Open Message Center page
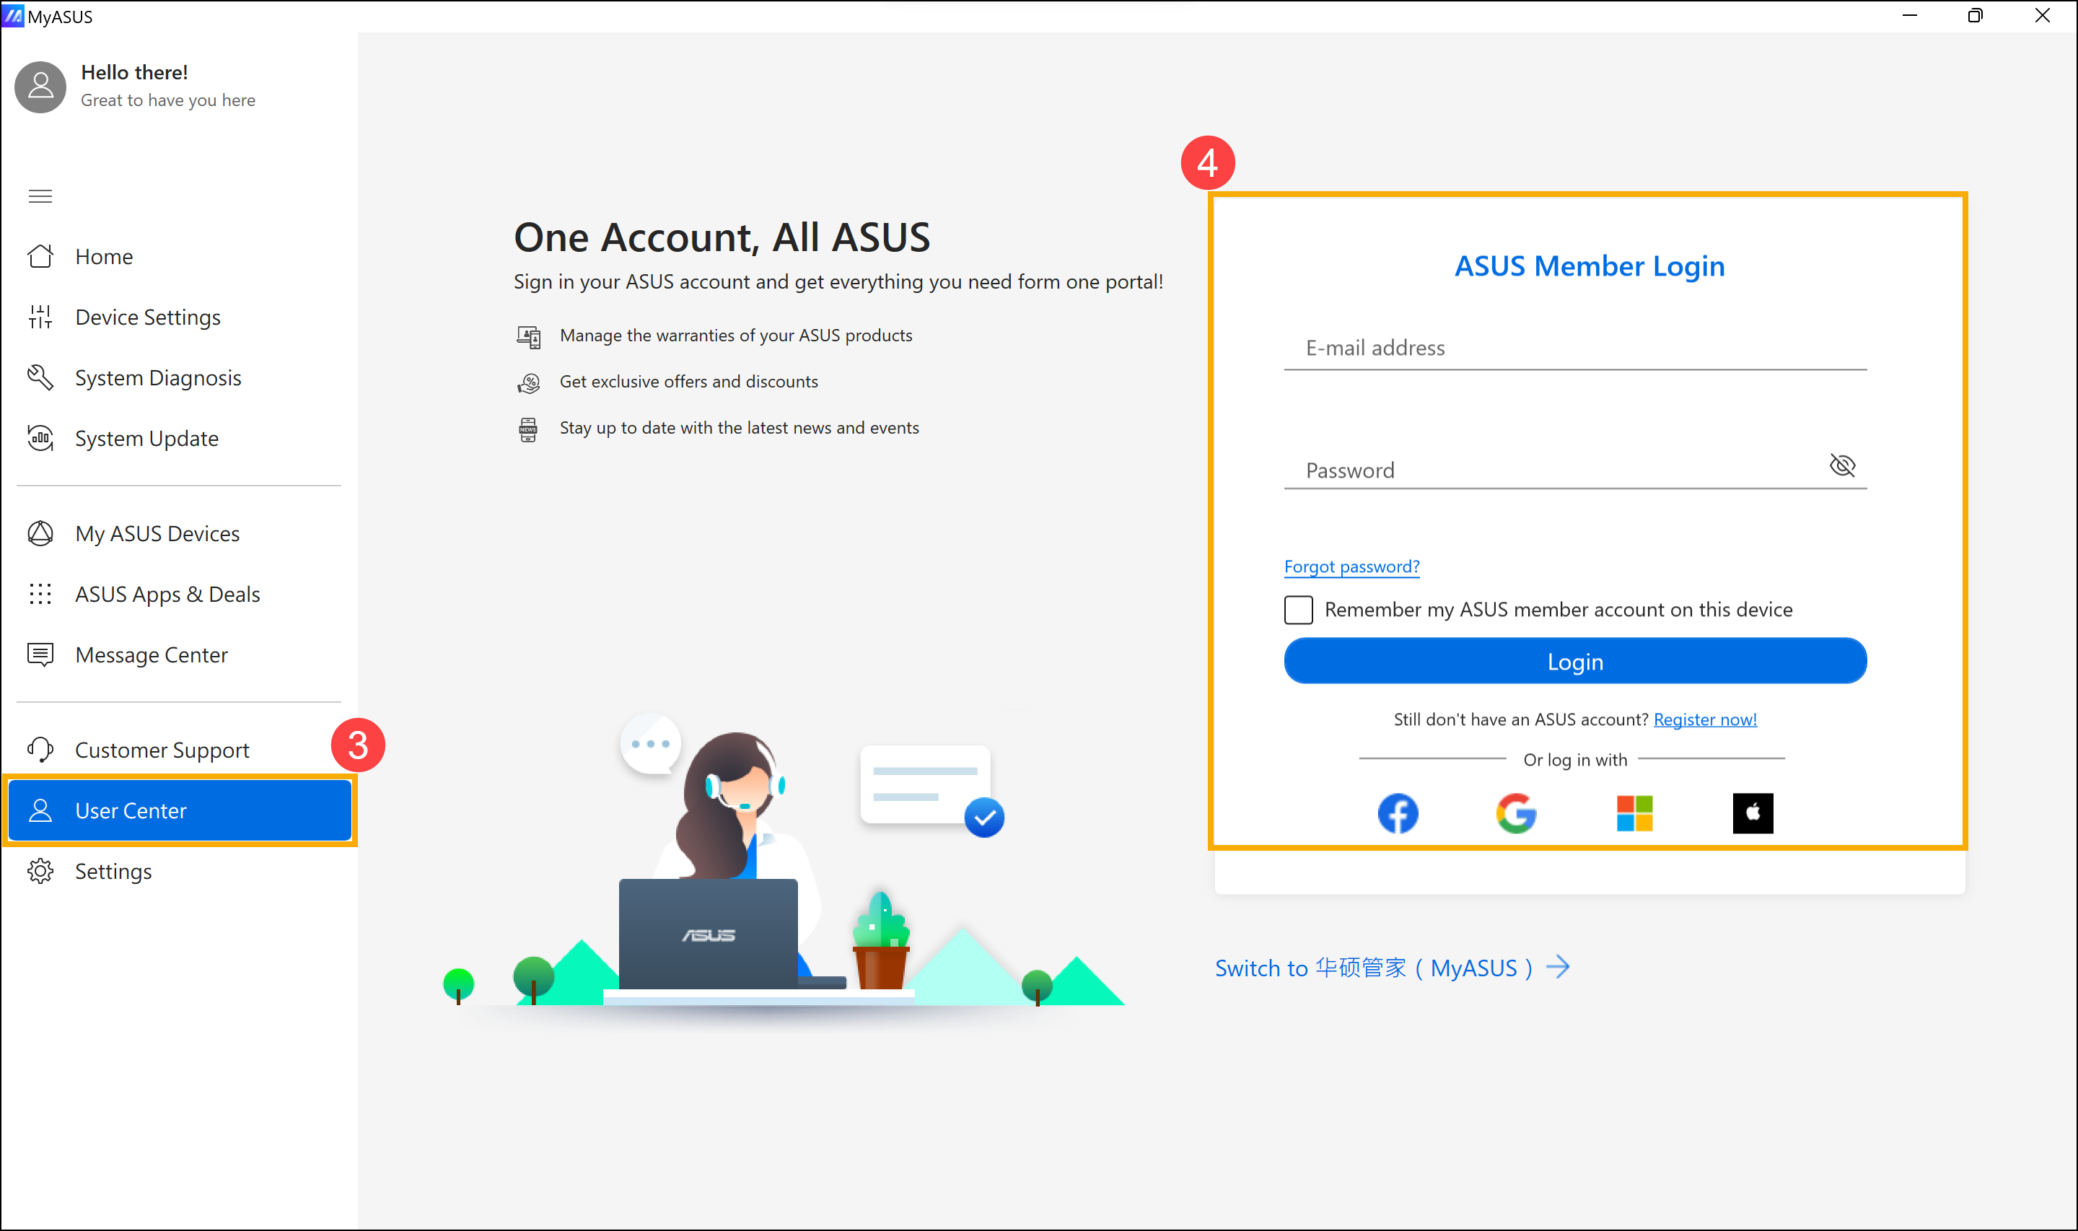The width and height of the screenshot is (2078, 1231). coord(179,654)
